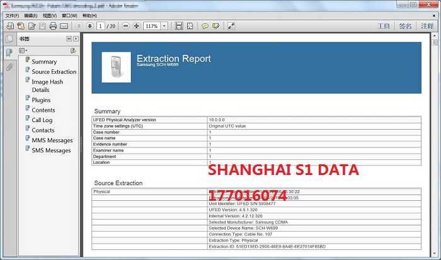Open the 视图(V) menu
Screen dimensions: 441x260
[50, 16]
